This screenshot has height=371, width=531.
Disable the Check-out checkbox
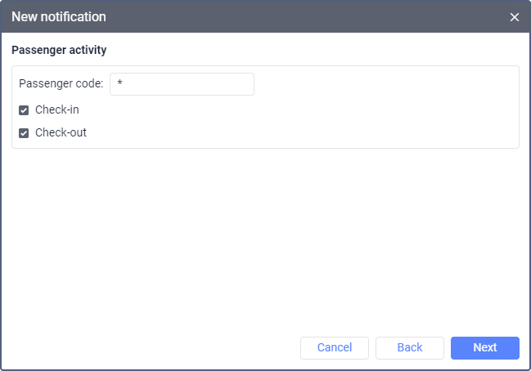[x=24, y=133]
